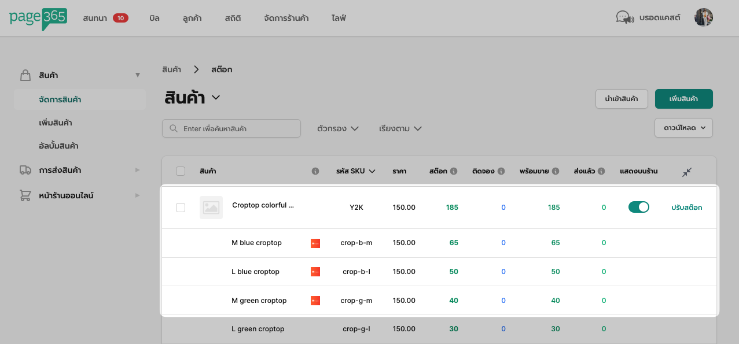The height and width of the screenshot is (344, 739).
Task: Click the page365 logo
Action: pos(38,18)
